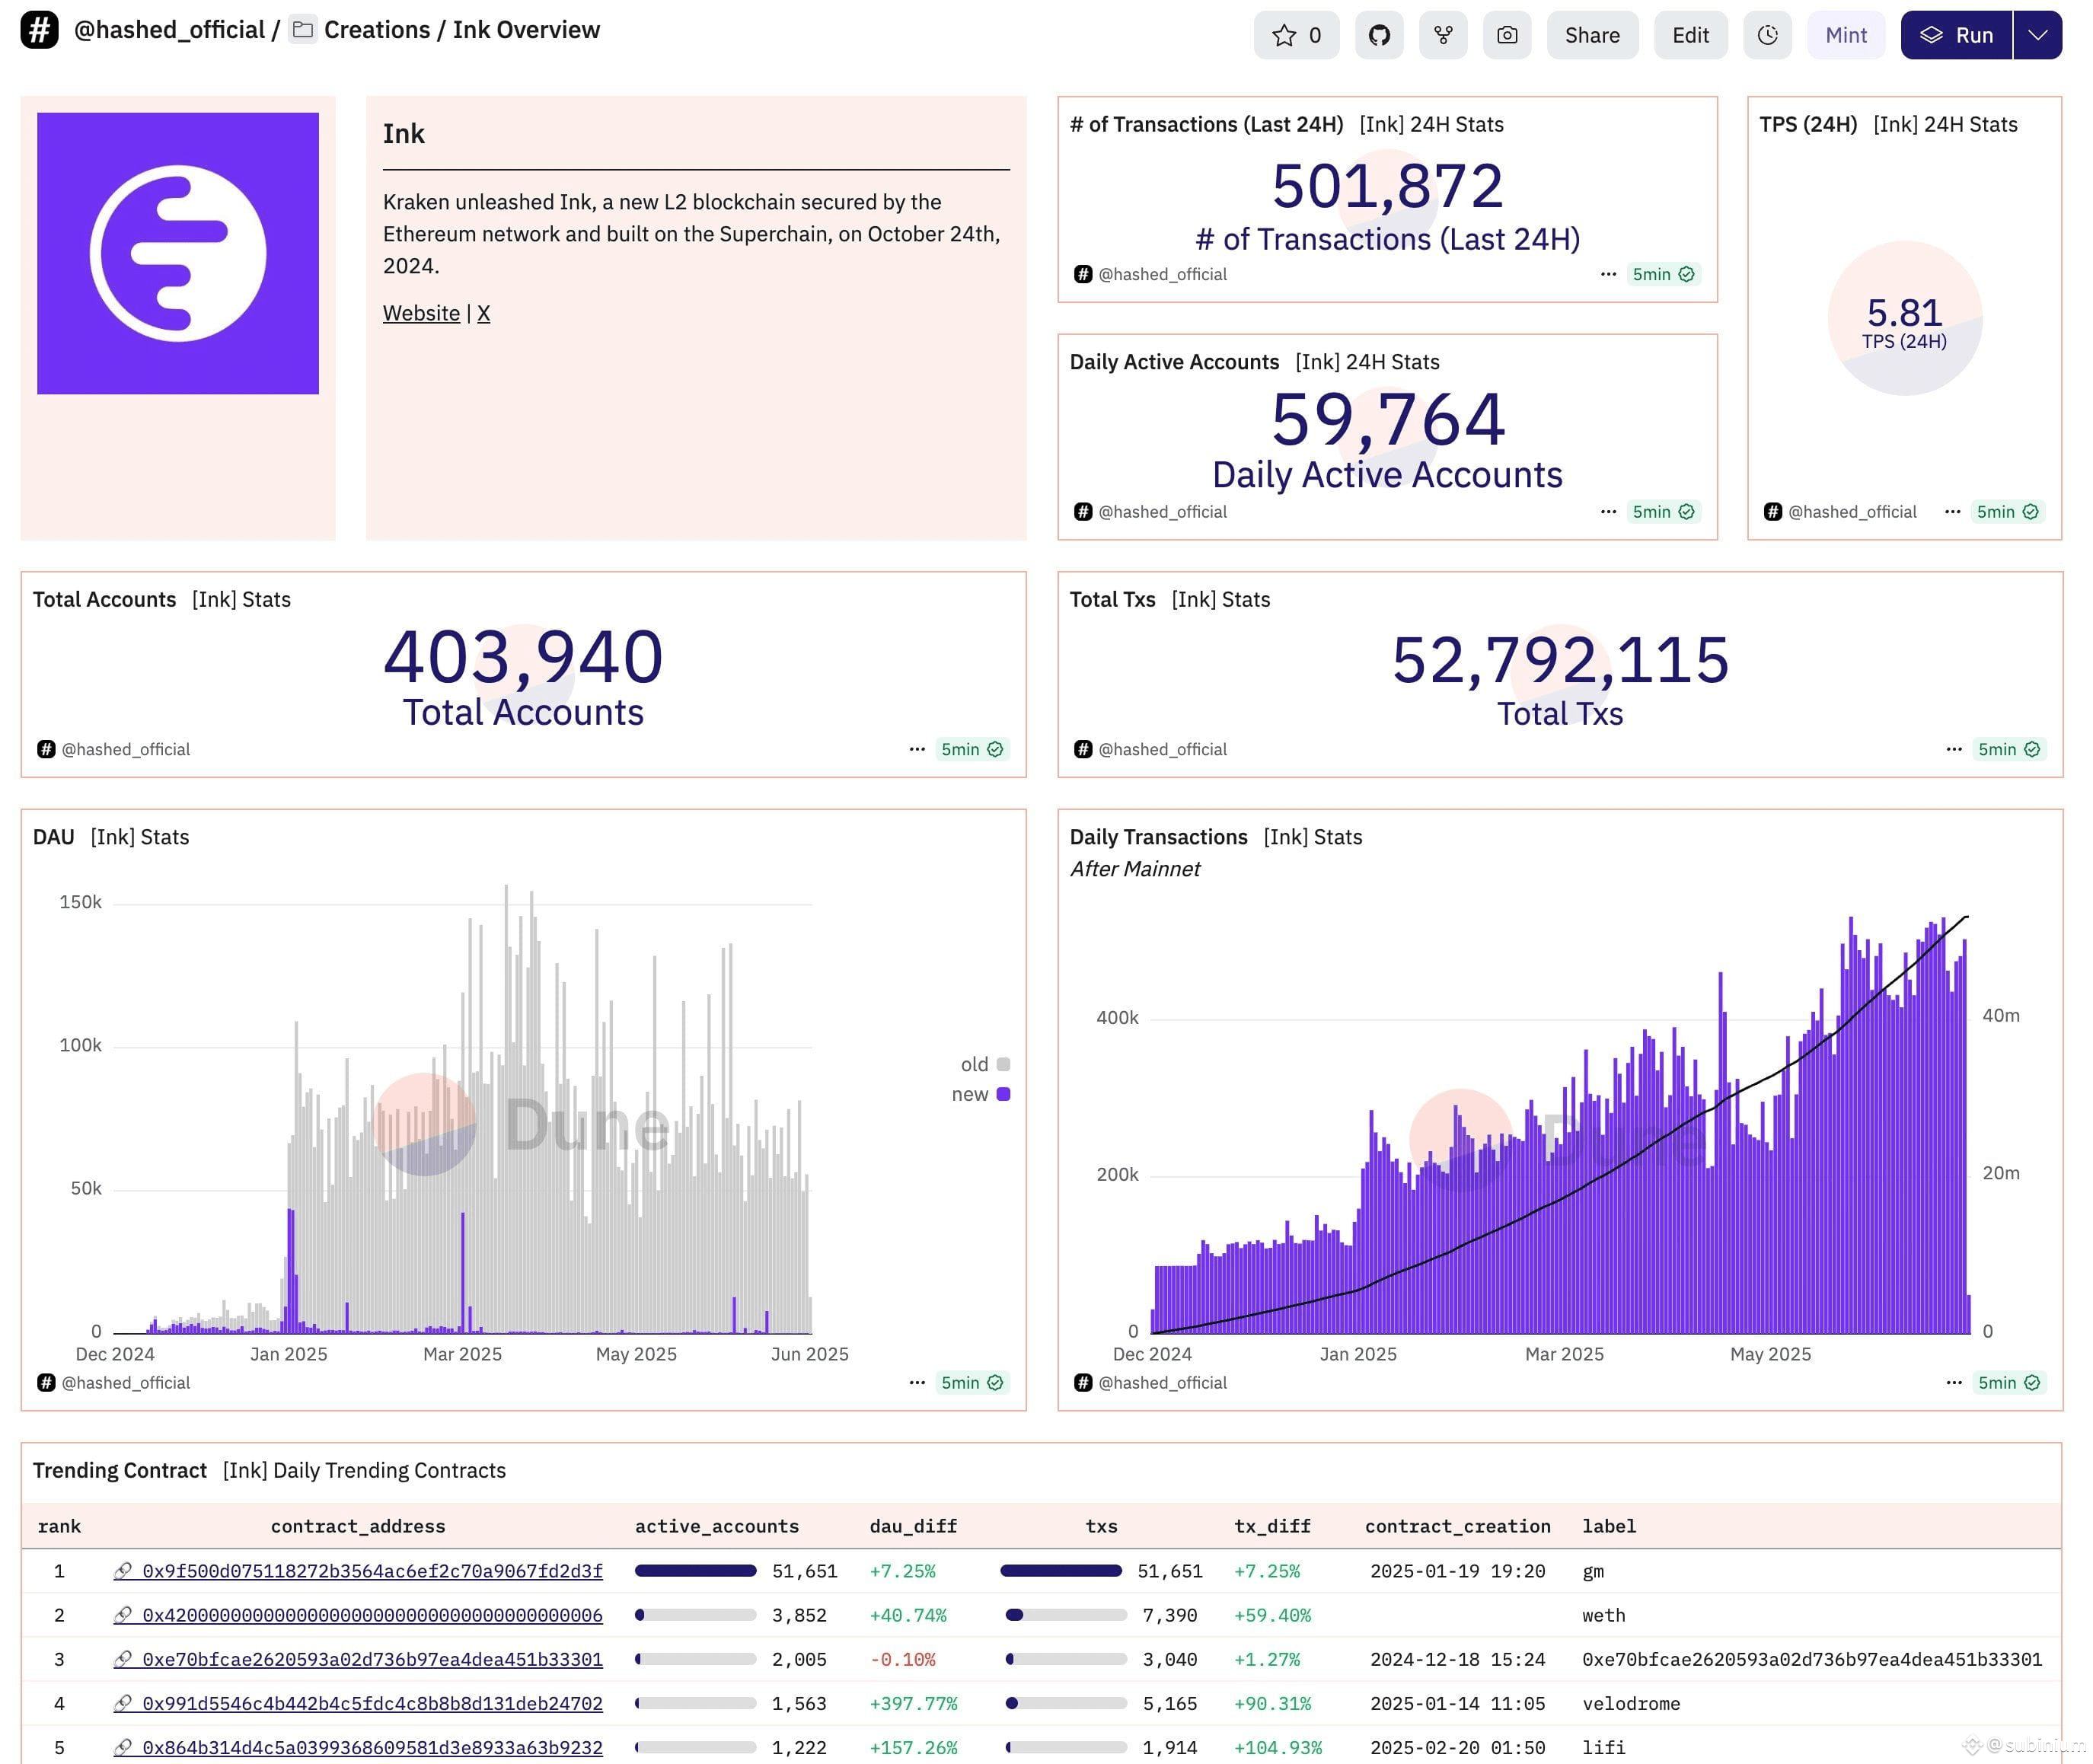The image size is (2093, 1764).
Task: Click the purple new color swatch
Action: tap(1003, 1094)
